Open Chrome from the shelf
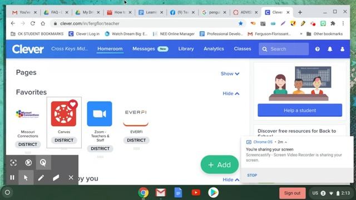Image resolution: width=356 pixels, height=200 pixels. coord(144,193)
